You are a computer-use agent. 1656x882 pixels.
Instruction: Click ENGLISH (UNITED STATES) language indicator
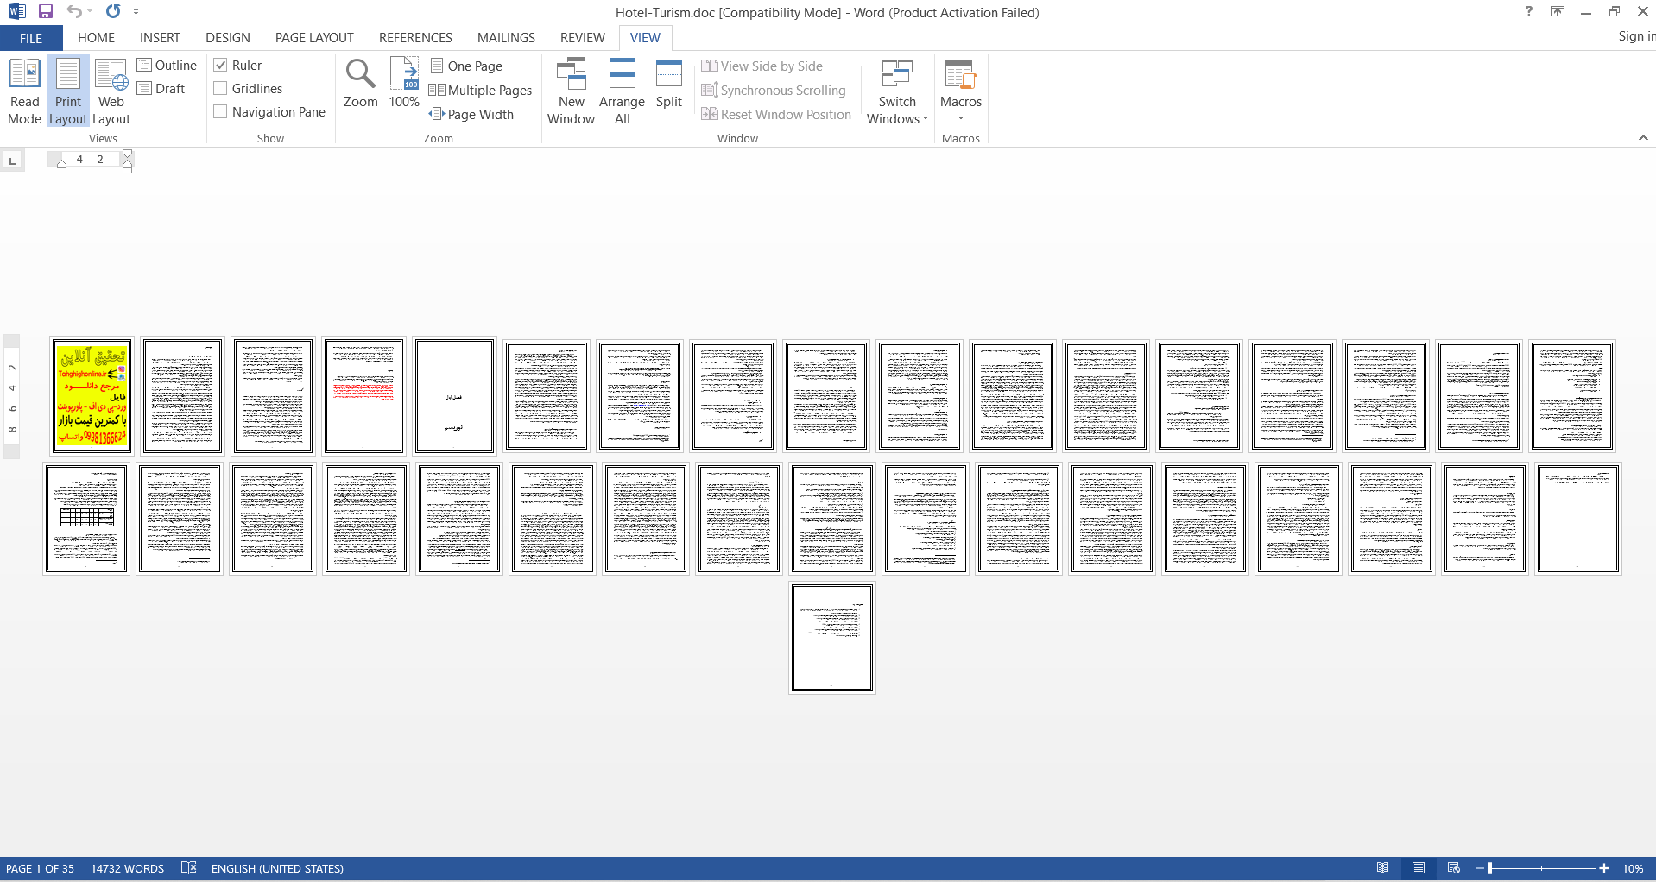click(277, 868)
